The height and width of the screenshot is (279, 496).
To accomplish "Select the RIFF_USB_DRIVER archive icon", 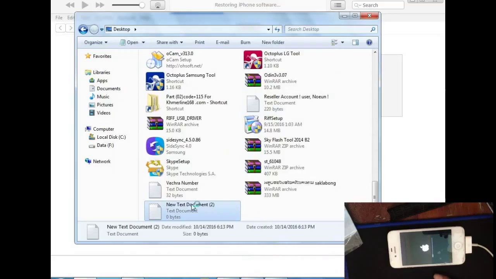I will [155, 124].
